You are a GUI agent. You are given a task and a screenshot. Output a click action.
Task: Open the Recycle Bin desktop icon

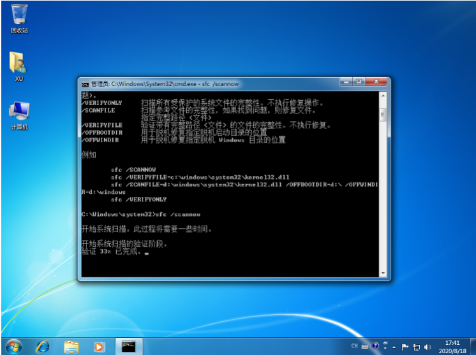(19, 16)
